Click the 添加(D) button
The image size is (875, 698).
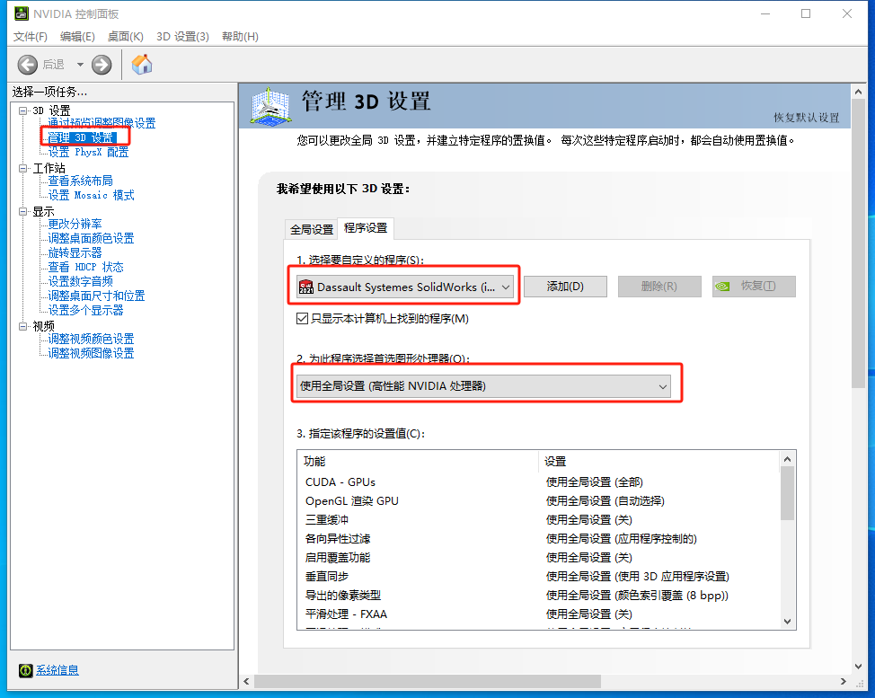(565, 285)
